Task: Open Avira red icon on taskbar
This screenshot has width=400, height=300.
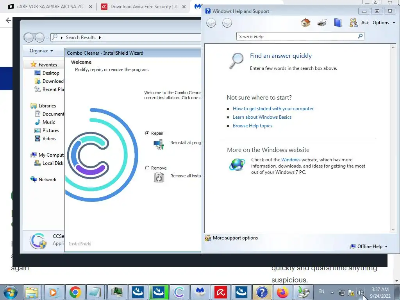Action: pos(221,292)
